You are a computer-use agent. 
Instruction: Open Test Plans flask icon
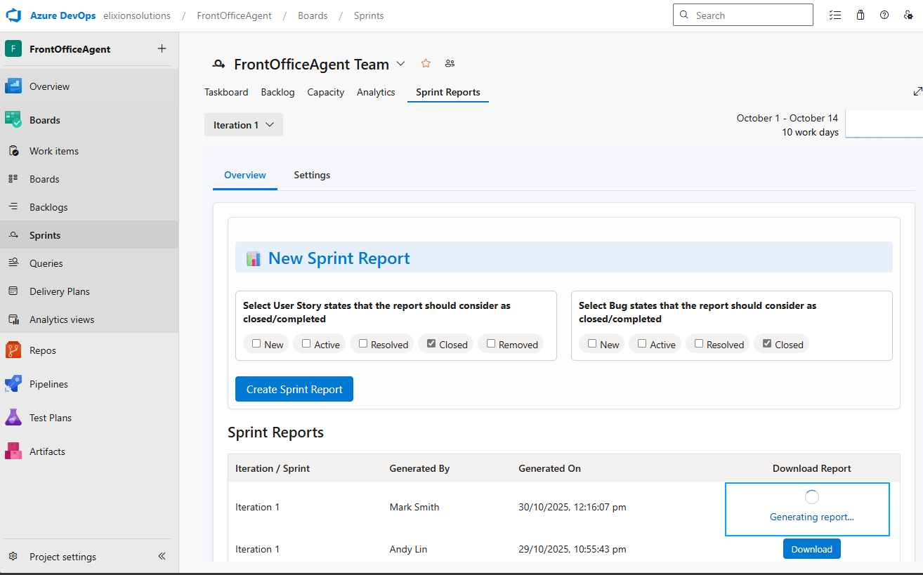[x=13, y=418]
